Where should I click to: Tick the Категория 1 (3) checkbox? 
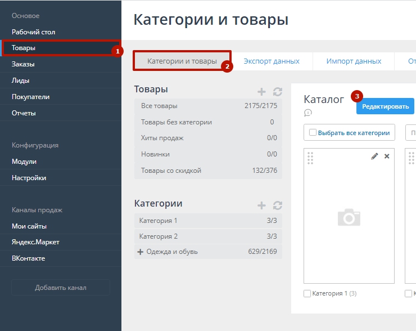(x=307, y=293)
